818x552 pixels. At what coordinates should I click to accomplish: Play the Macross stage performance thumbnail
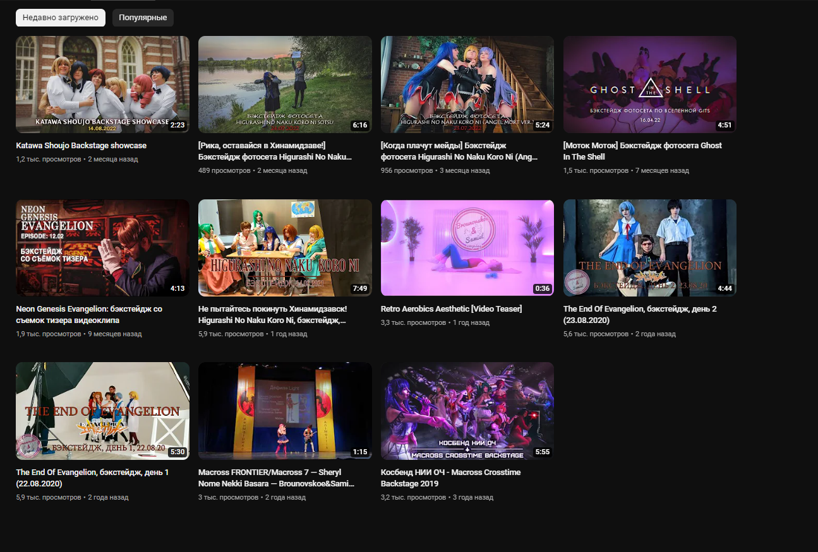(285, 411)
